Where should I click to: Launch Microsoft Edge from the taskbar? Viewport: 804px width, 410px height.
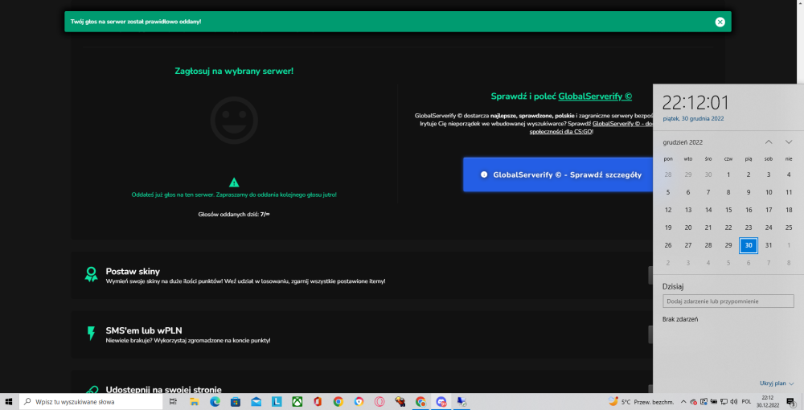[215, 402]
